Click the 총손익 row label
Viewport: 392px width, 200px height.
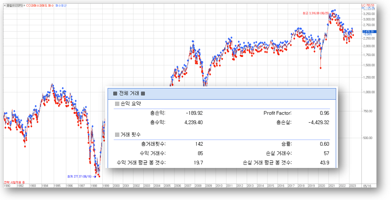click(158, 113)
